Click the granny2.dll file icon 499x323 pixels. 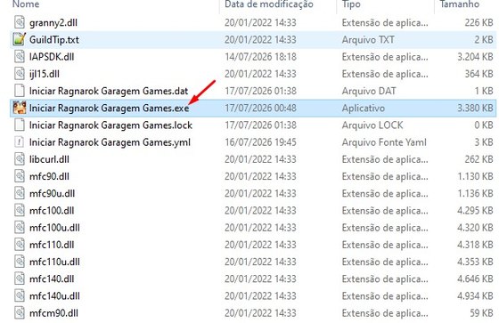point(20,22)
